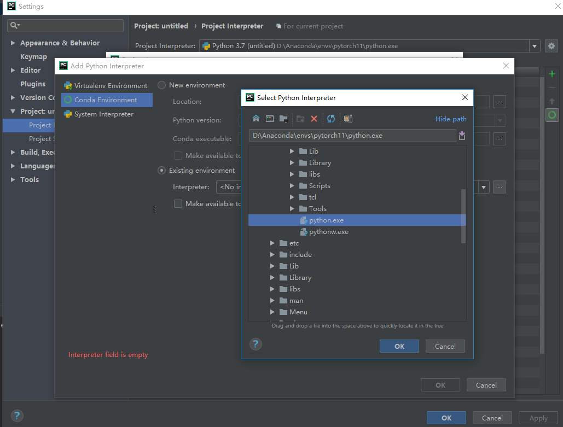Viewport: 563px width, 427px height.
Task: Click browse button next to Location field
Action: tap(500, 102)
